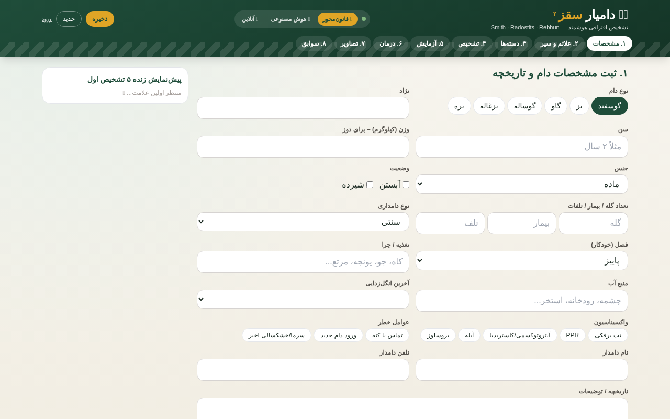
Task: Mark the تماس با کنه risk factor
Action: 387,335
